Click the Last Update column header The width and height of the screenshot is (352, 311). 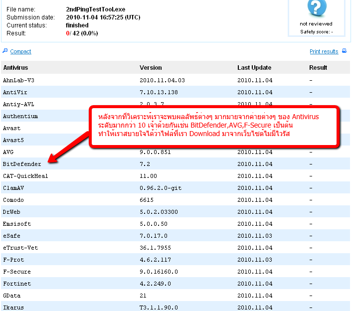(254, 68)
